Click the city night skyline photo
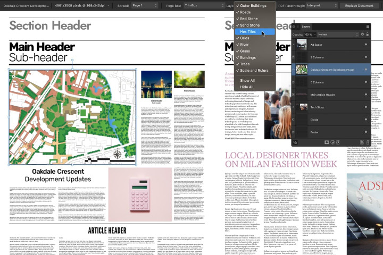383x255 pixels. pos(156,84)
